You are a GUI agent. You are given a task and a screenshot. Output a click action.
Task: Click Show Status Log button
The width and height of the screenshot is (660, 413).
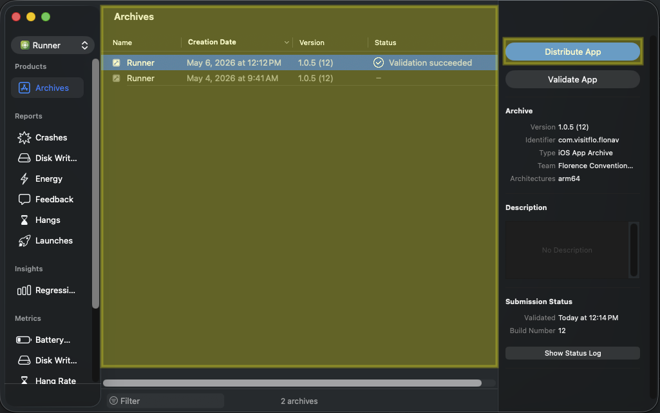pos(572,353)
